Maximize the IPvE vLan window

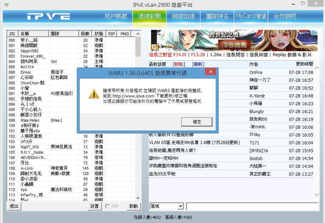point(303,4)
